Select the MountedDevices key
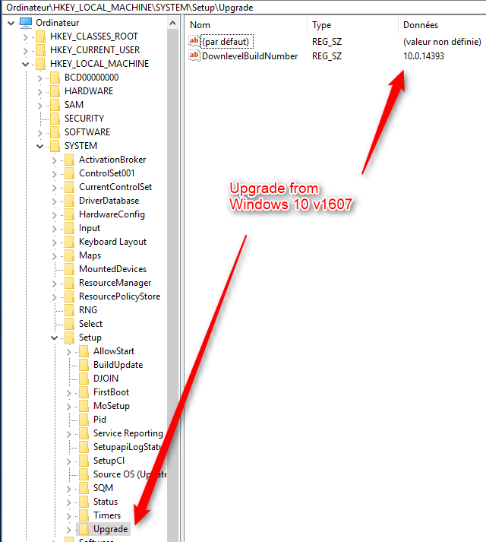Image resolution: width=486 pixels, height=542 pixels. coord(112,269)
